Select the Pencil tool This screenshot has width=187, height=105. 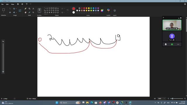(25, 8)
